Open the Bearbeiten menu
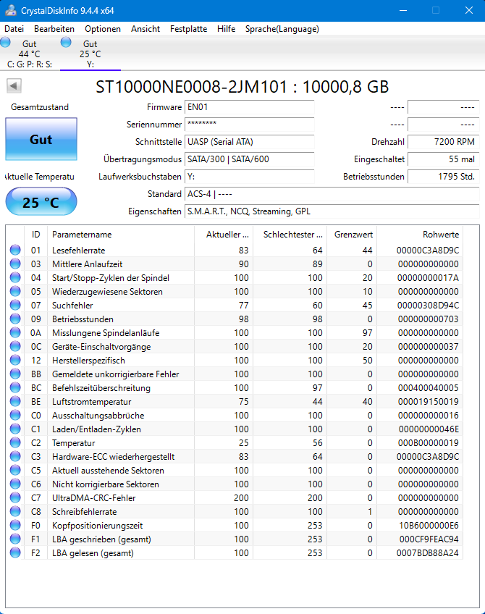This screenshot has width=485, height=614. [54, 29]
